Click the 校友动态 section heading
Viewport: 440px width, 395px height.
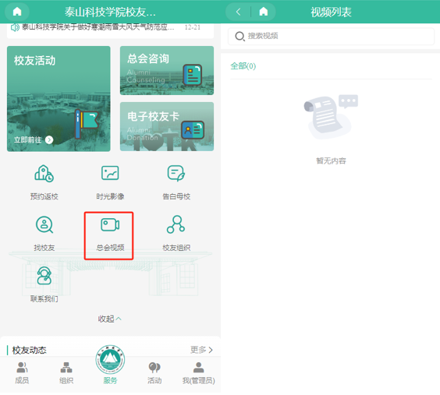(x=29, y=350)
